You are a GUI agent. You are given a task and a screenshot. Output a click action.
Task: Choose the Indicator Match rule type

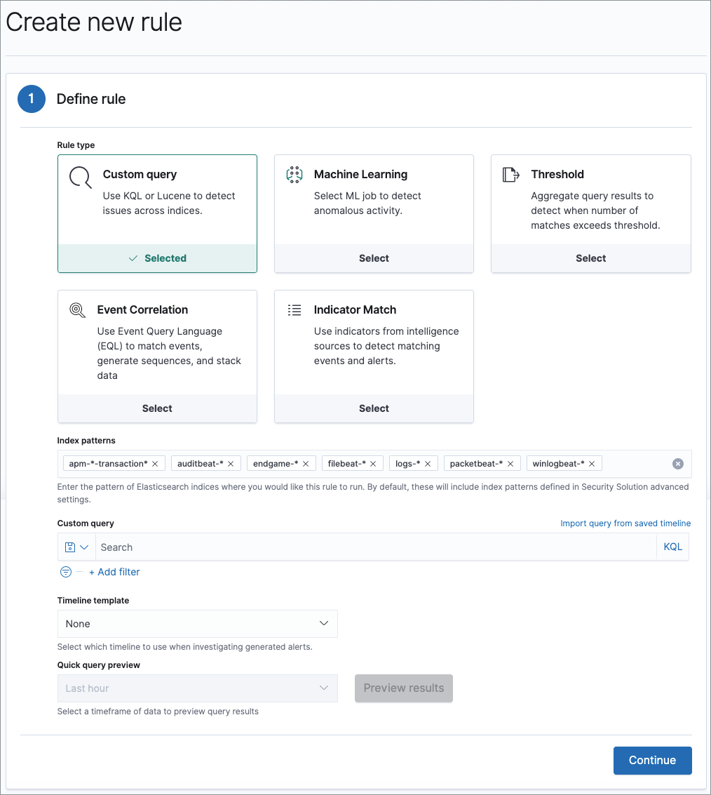coord(374,408)
